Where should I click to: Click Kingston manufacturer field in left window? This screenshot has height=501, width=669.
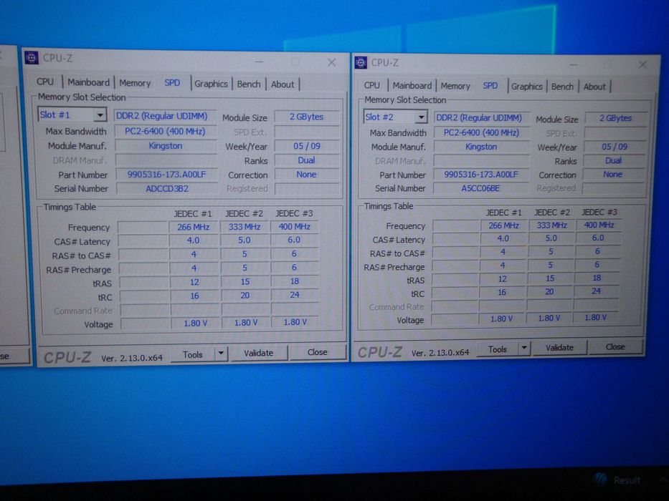point(166,146)
